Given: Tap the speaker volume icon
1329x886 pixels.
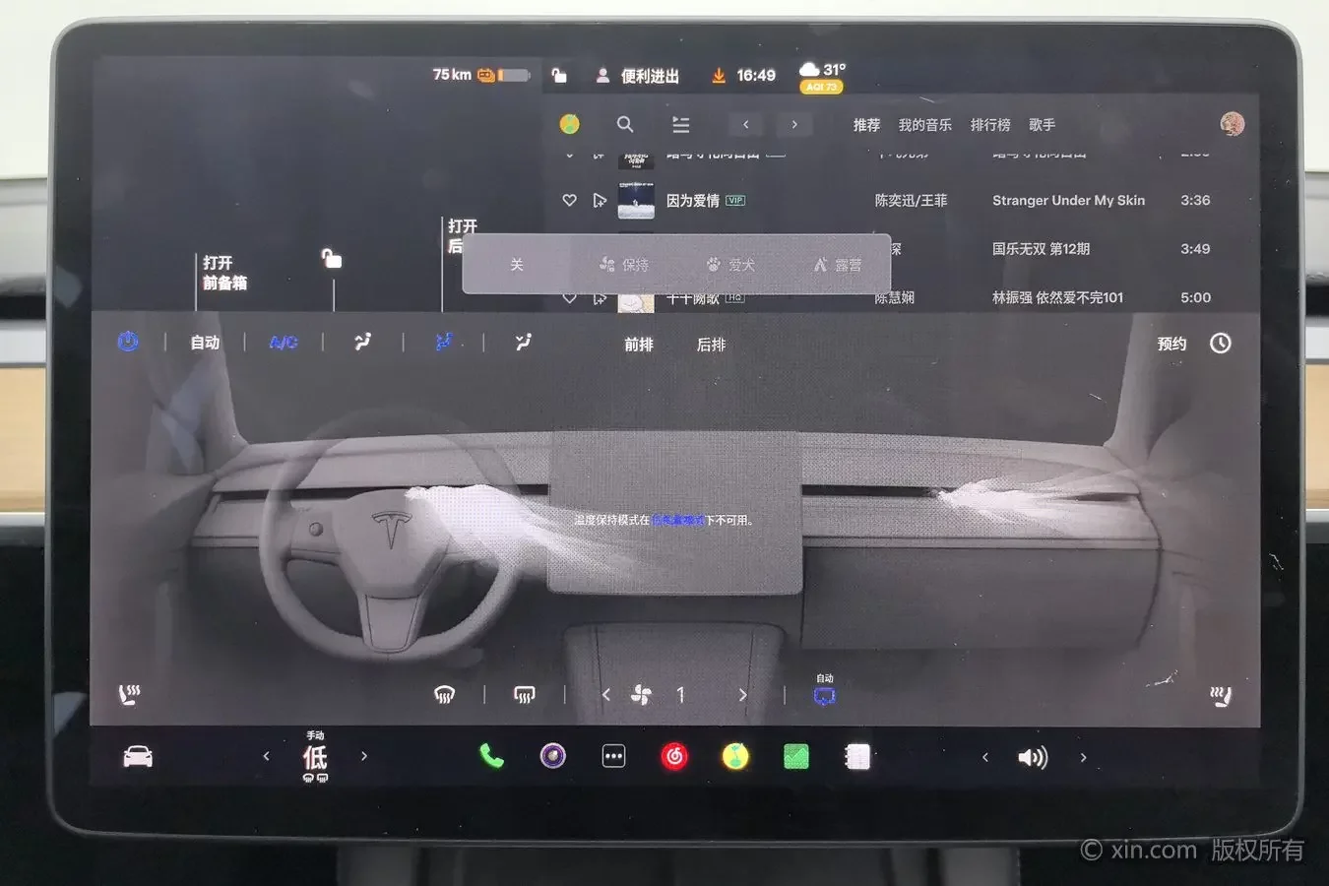Looking at the screenshot, I should (1033, 757).
